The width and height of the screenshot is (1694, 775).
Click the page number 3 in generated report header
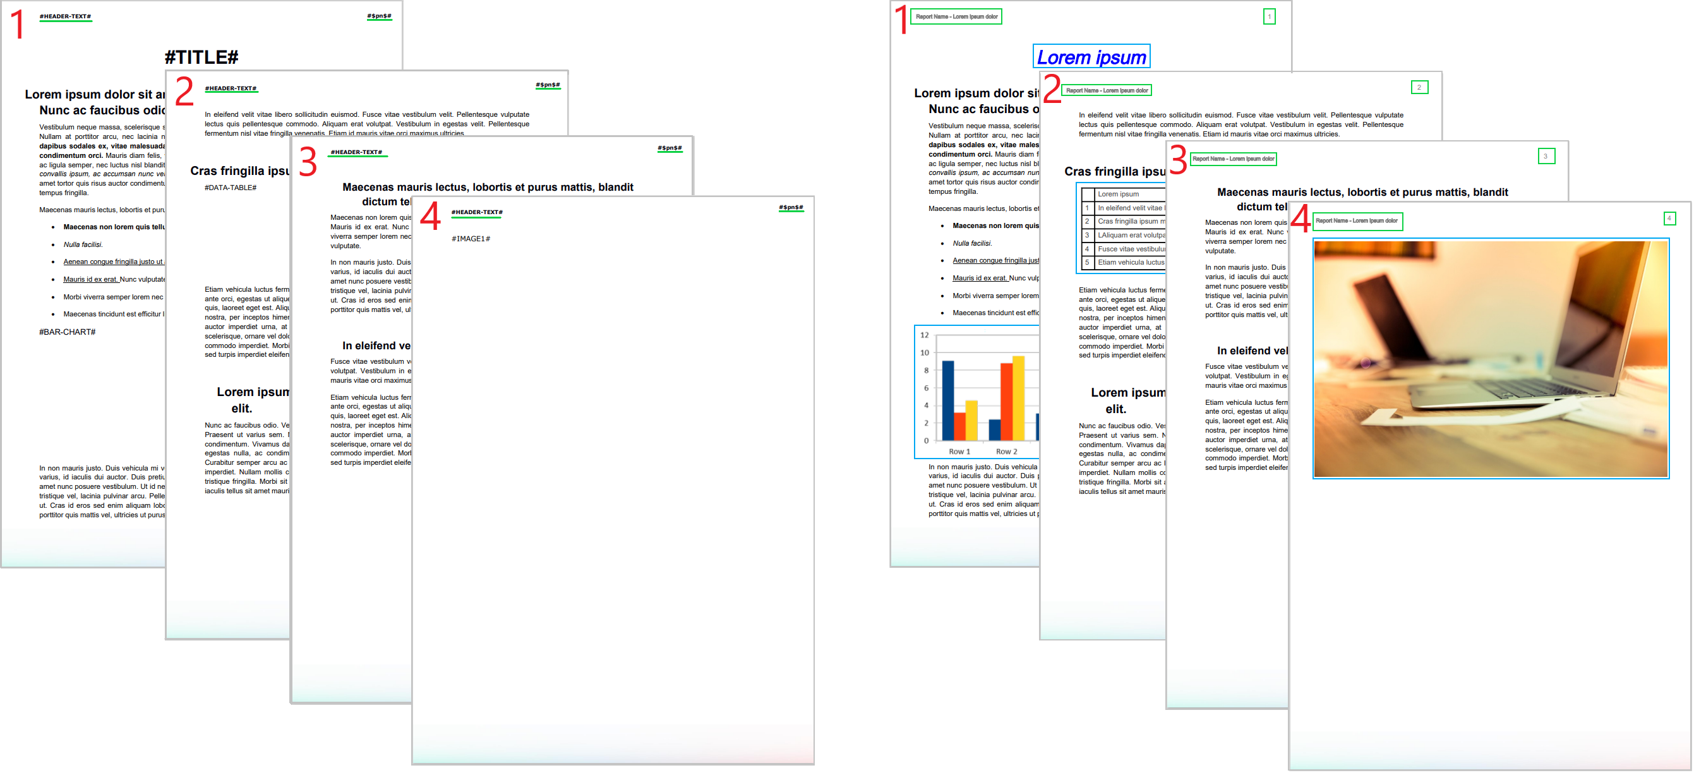tap(1546, 157)
